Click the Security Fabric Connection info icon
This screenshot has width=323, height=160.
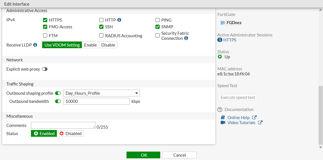(186, 38)
